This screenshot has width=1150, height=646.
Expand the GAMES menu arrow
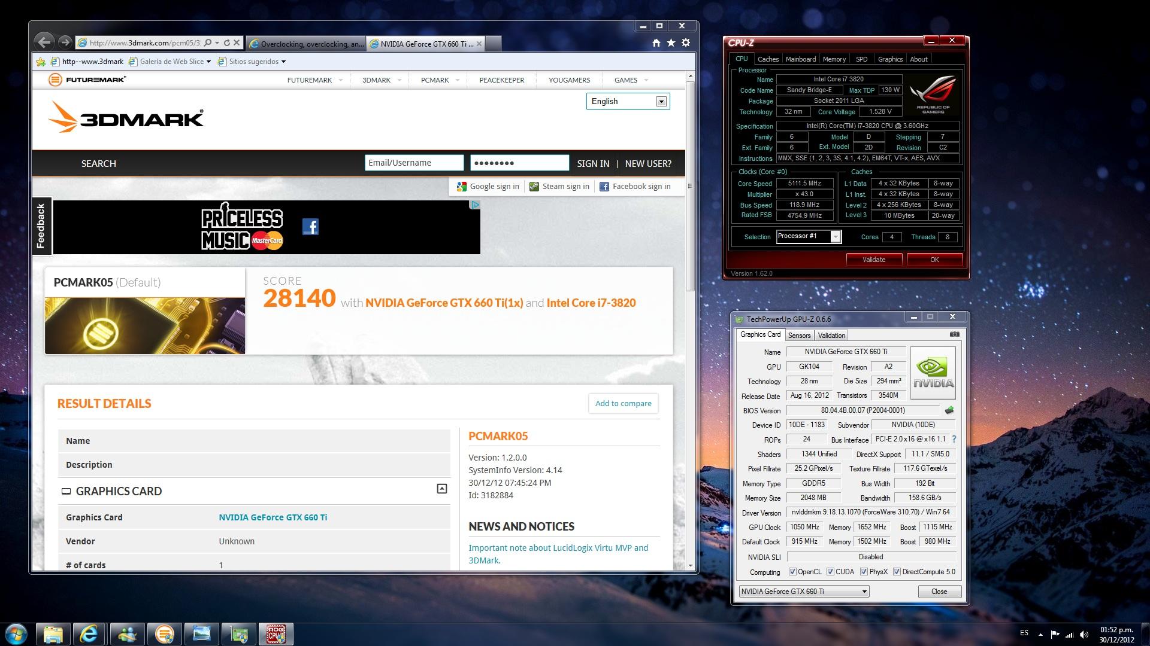pyautogui.click(x=646, y=80)
